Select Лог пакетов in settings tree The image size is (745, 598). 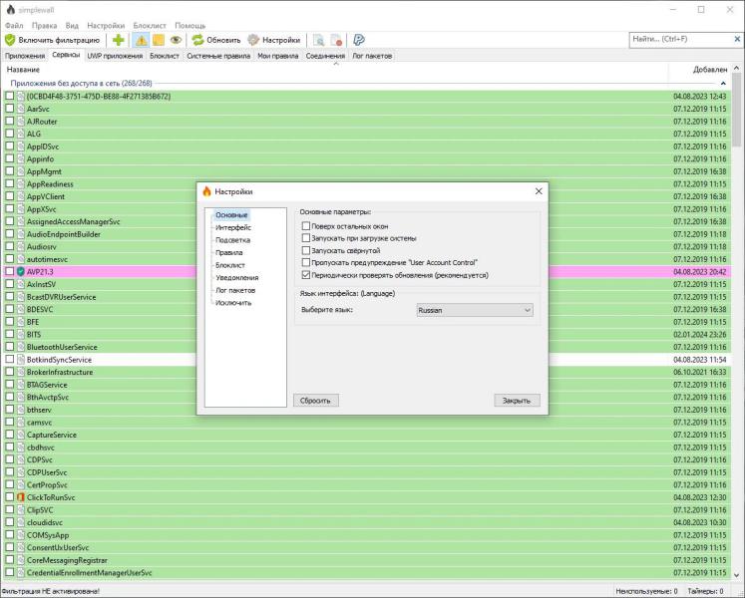[x=235, y=290]
